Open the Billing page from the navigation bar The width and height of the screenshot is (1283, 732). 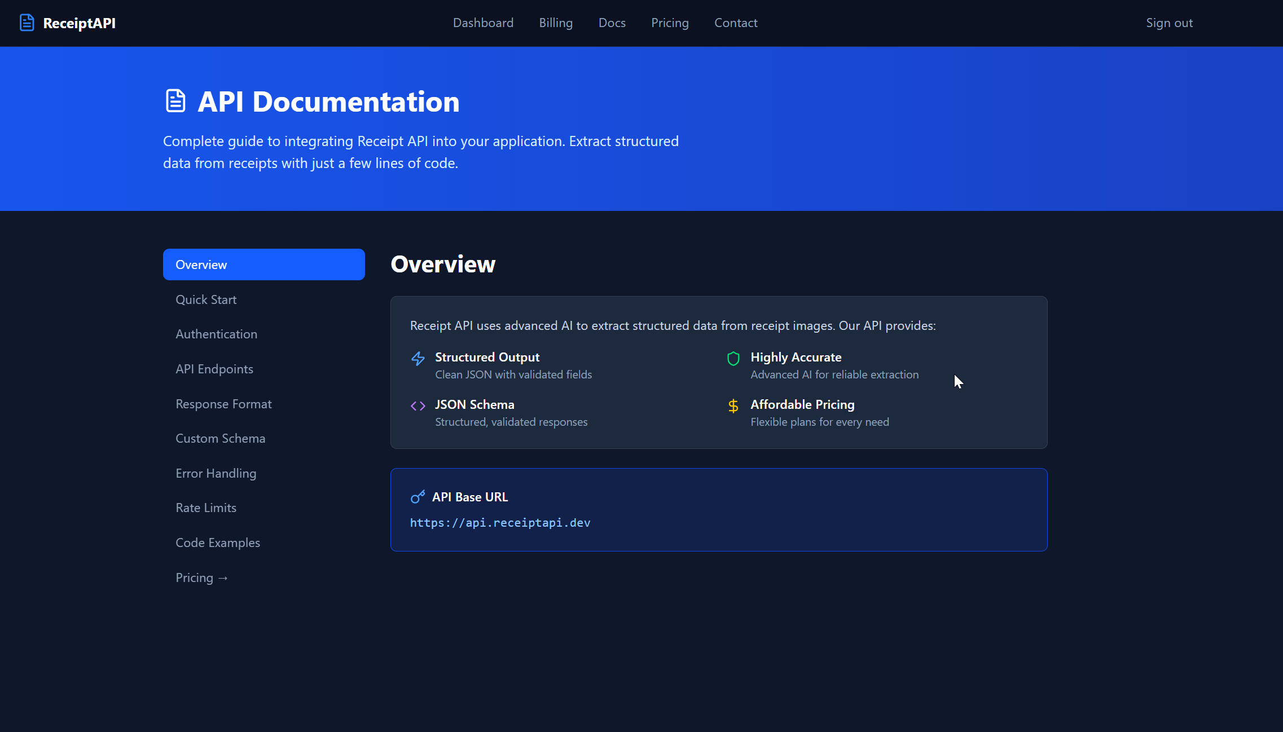coord(555,23)
